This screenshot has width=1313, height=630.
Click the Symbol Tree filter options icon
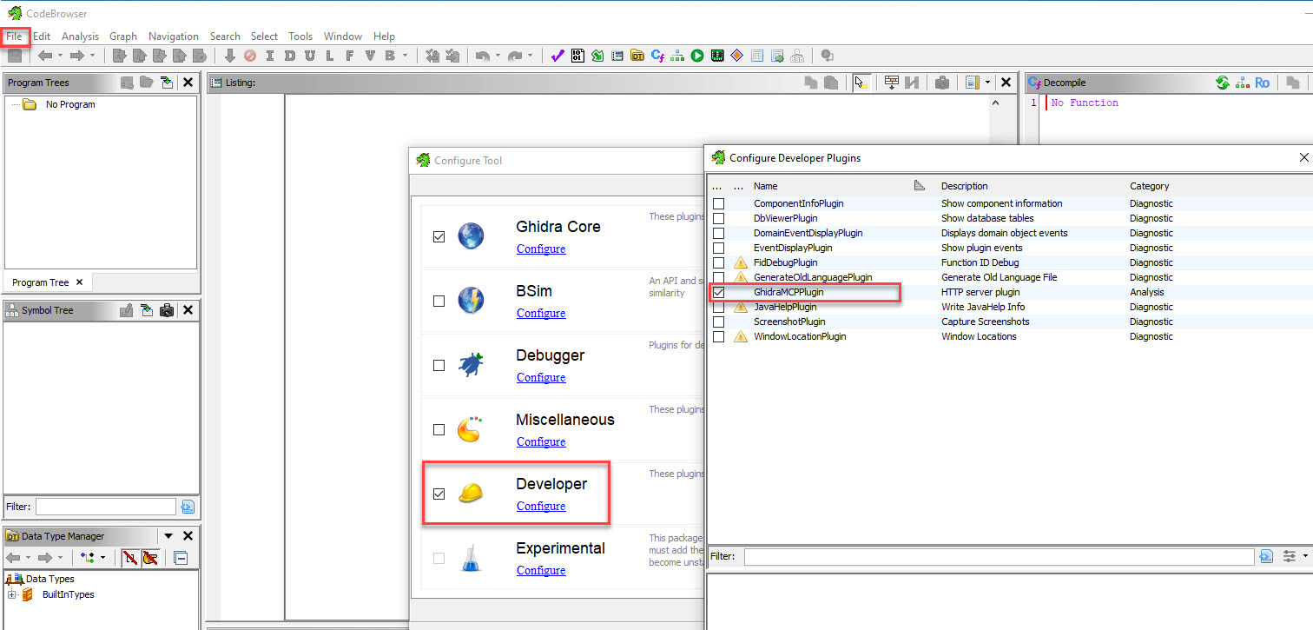pyautogui.click(x=188, y=507)
